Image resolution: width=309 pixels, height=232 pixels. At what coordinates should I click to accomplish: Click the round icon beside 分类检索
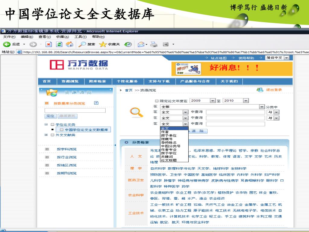[126, 142]
